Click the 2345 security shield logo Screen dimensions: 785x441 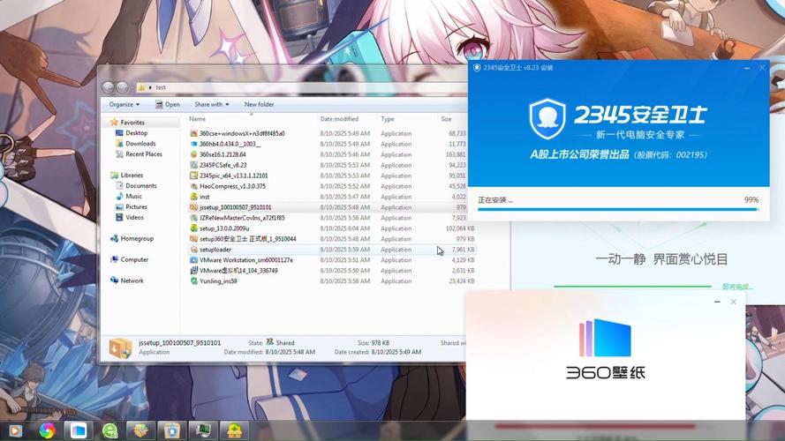(x=547, y=119)
